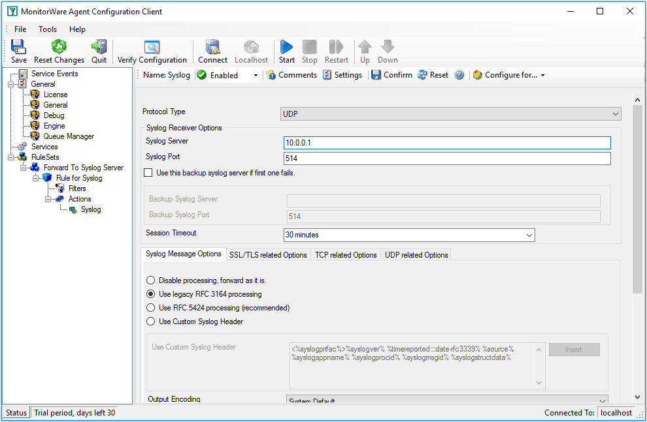The height and width of the screenshot is (422, 647).
Task: Run Verify Configuration from the toolbar
Action: 152,52
